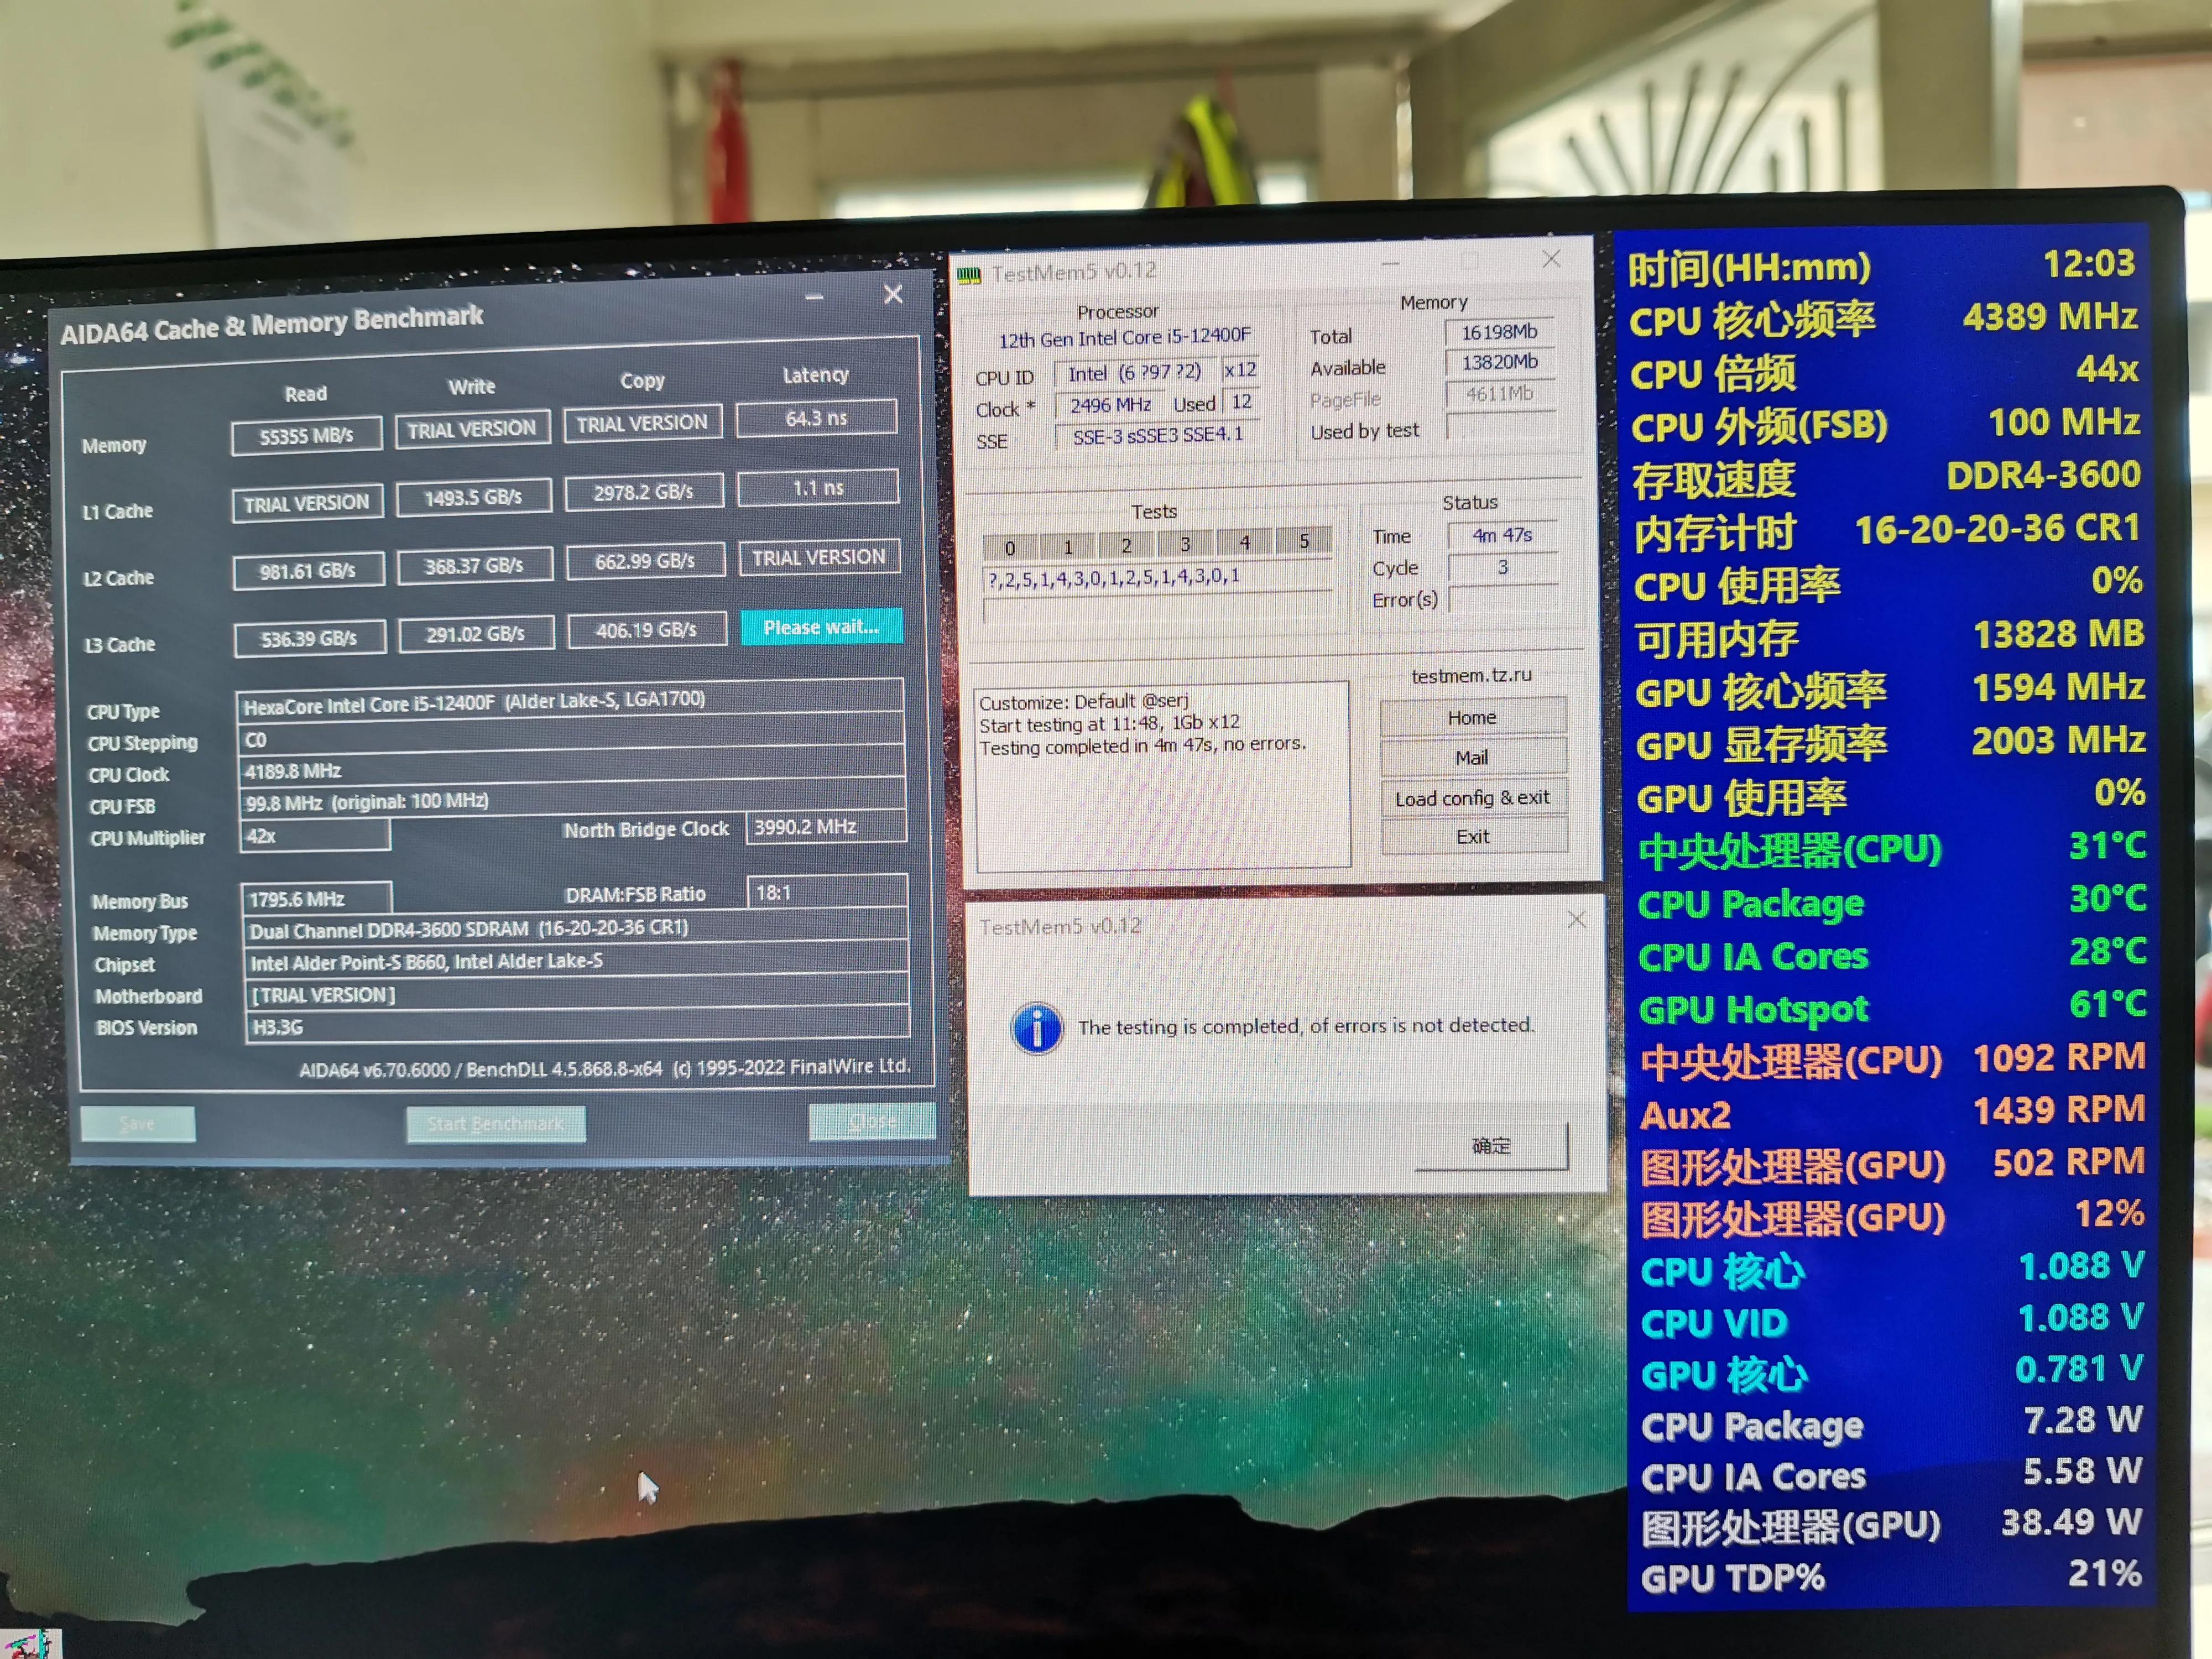Click Start Benchmark in AIDA64 window
This screenshot has width=2212, height=1659.
click(495, 1123)
